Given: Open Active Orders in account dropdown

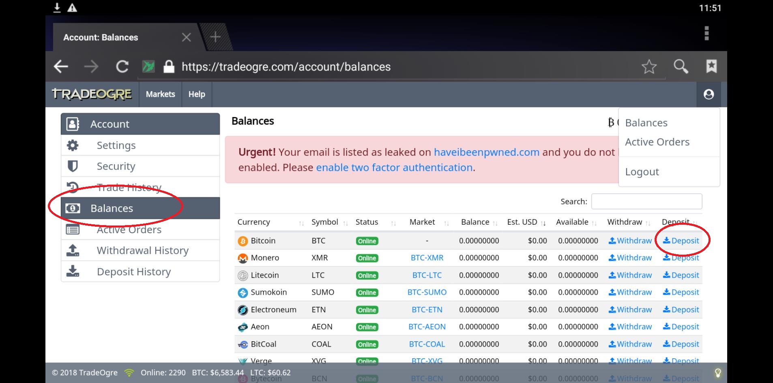Looking at the screenshot, I should (657, 142).
